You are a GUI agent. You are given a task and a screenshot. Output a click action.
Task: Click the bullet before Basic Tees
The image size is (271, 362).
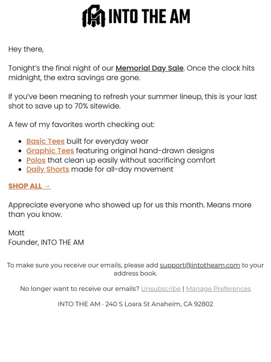[x=20, y=142]
